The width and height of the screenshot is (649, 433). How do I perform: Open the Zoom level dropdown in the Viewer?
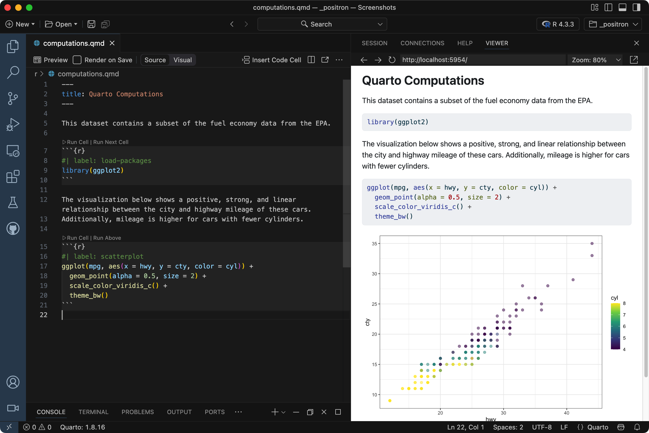point(595,60)
